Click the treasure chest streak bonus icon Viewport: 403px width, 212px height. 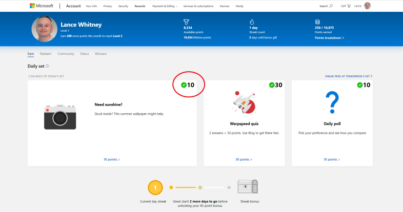248,186
